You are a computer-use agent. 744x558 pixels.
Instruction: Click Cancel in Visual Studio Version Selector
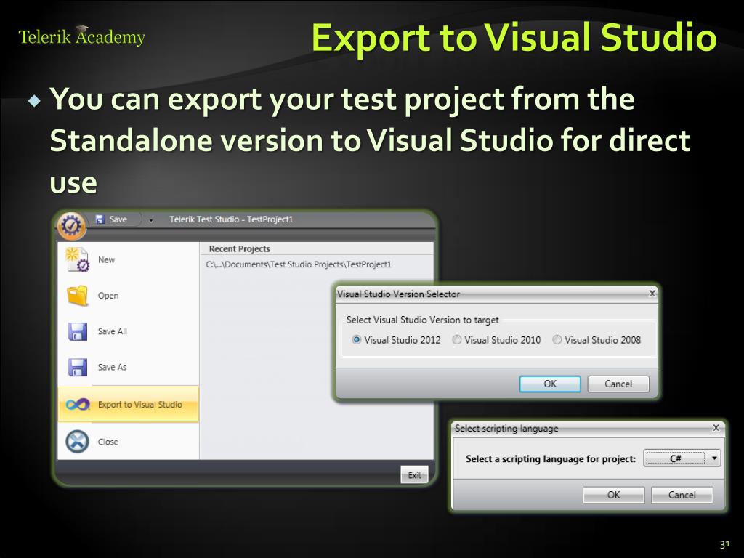coord(618,384)
